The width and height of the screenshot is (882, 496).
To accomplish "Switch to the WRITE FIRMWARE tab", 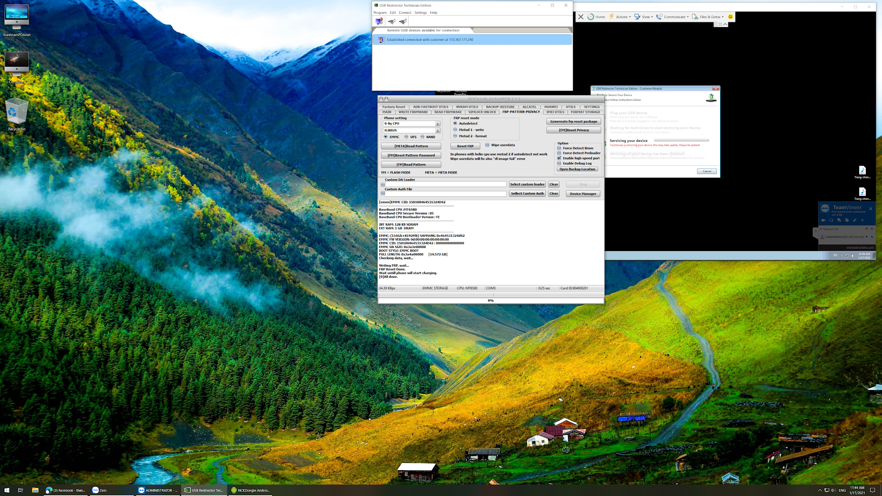I will point(413,112).
